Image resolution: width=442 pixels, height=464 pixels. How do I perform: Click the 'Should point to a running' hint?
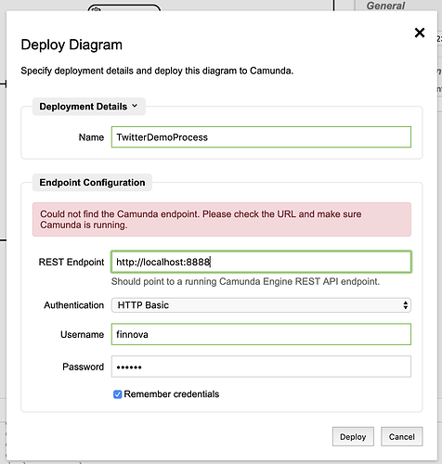[x=245, y=281]
